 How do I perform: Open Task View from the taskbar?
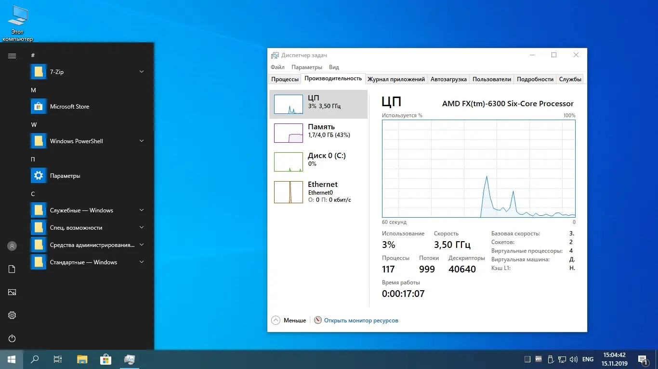(x=57, y=359)
